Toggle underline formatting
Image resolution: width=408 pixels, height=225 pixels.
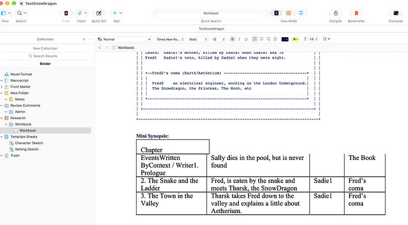tap(246, 39)
